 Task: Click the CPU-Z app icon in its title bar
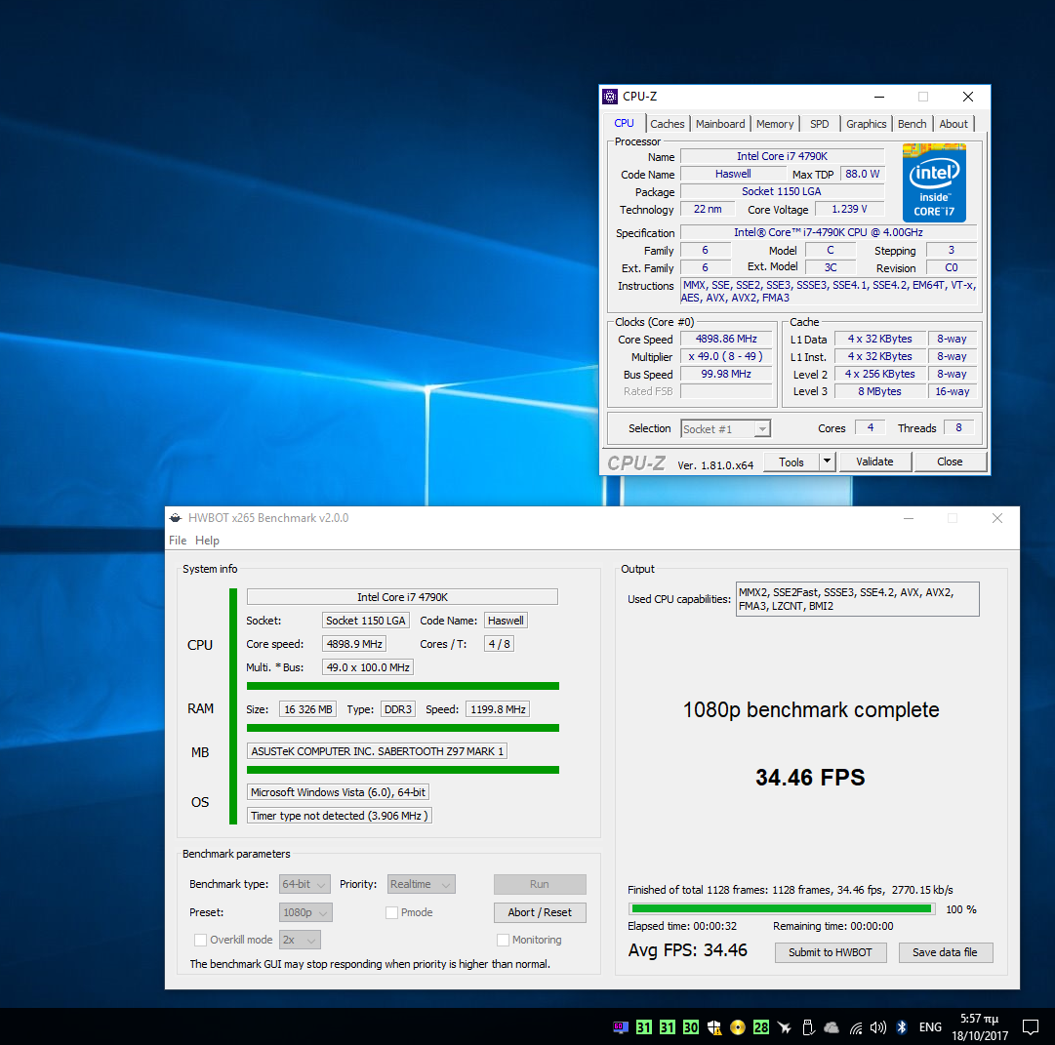(x=610, y=97)
